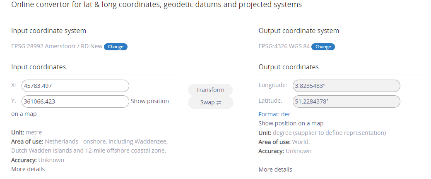
Task: Show input position on a map
Action: click(149, 101)
